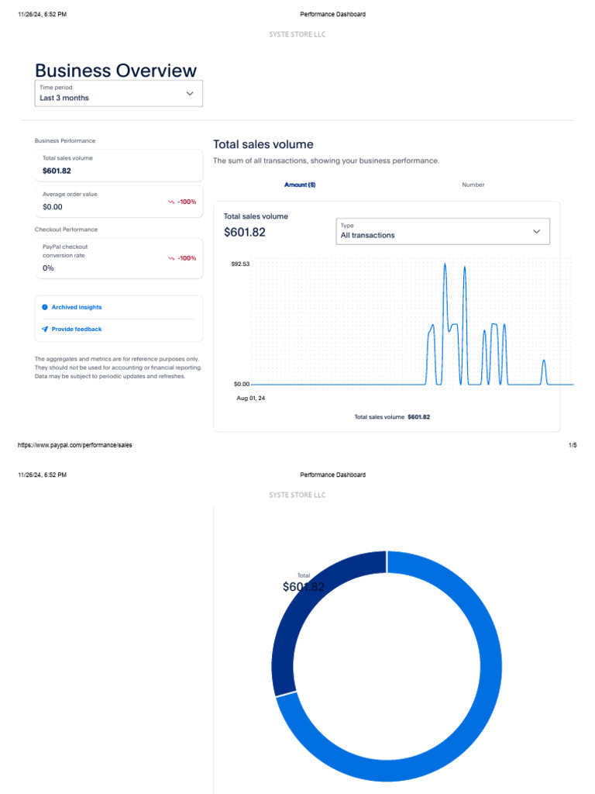Click the $92.53 axis label

point(240,264)
